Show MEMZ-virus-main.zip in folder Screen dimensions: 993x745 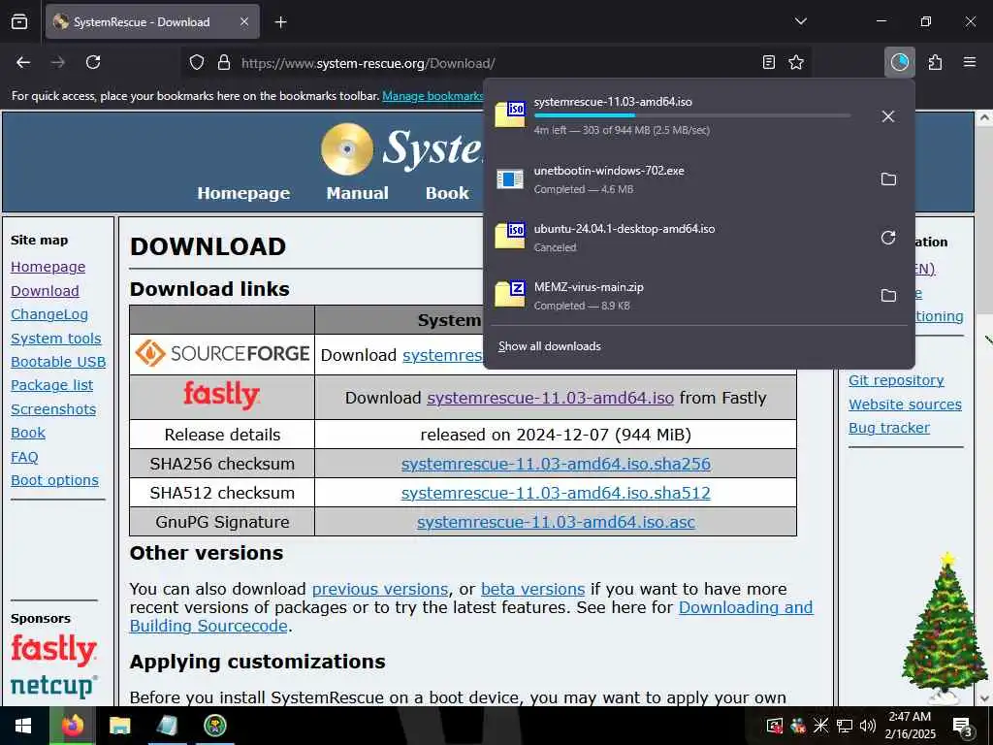point(888,296)
